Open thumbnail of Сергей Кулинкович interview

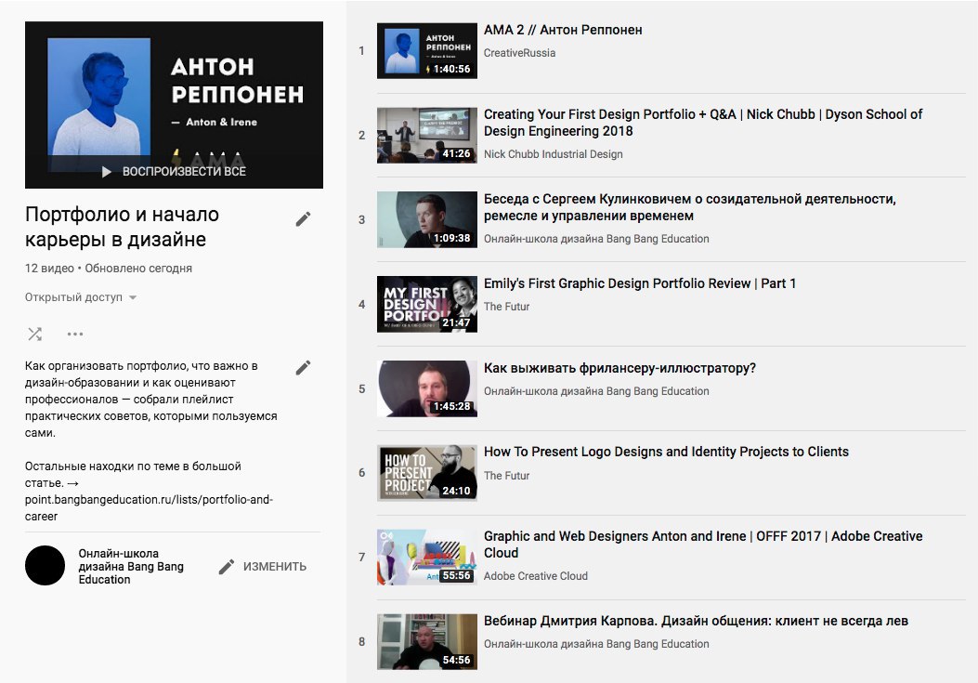tap(426, 219)
